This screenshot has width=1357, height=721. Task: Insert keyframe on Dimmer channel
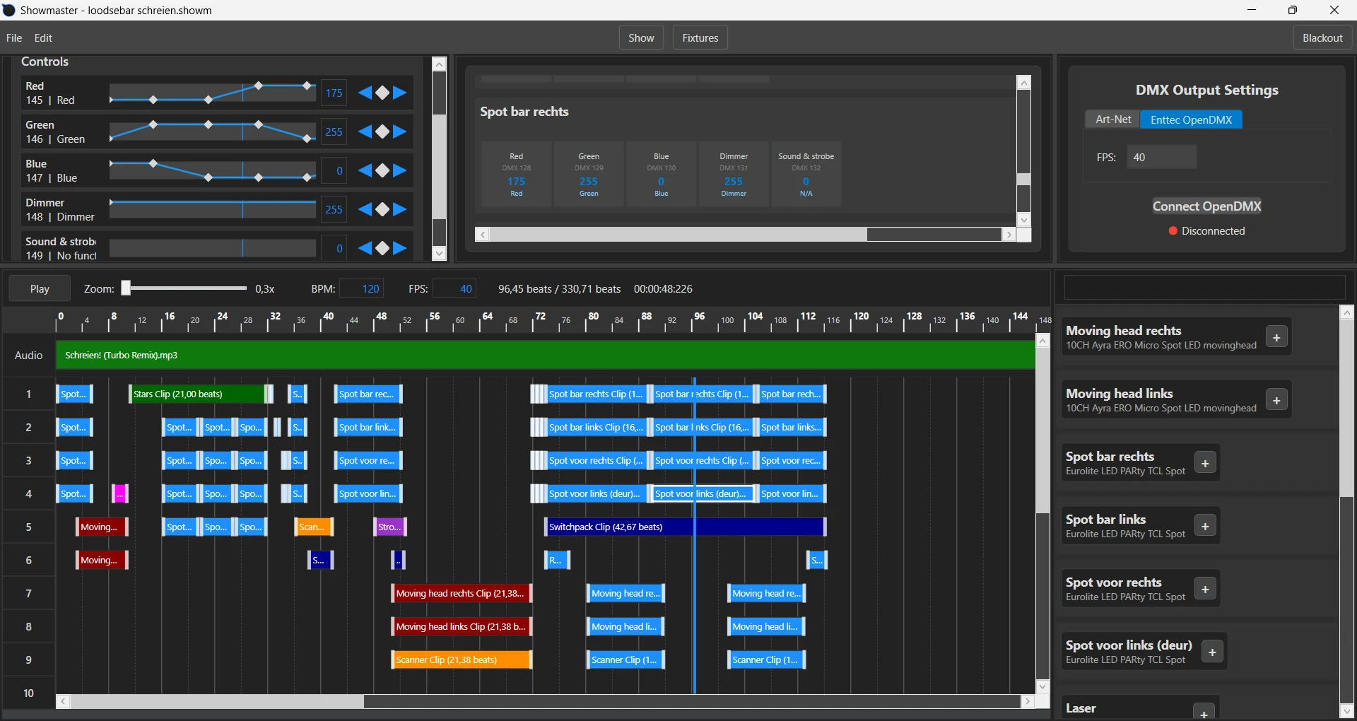382,209
